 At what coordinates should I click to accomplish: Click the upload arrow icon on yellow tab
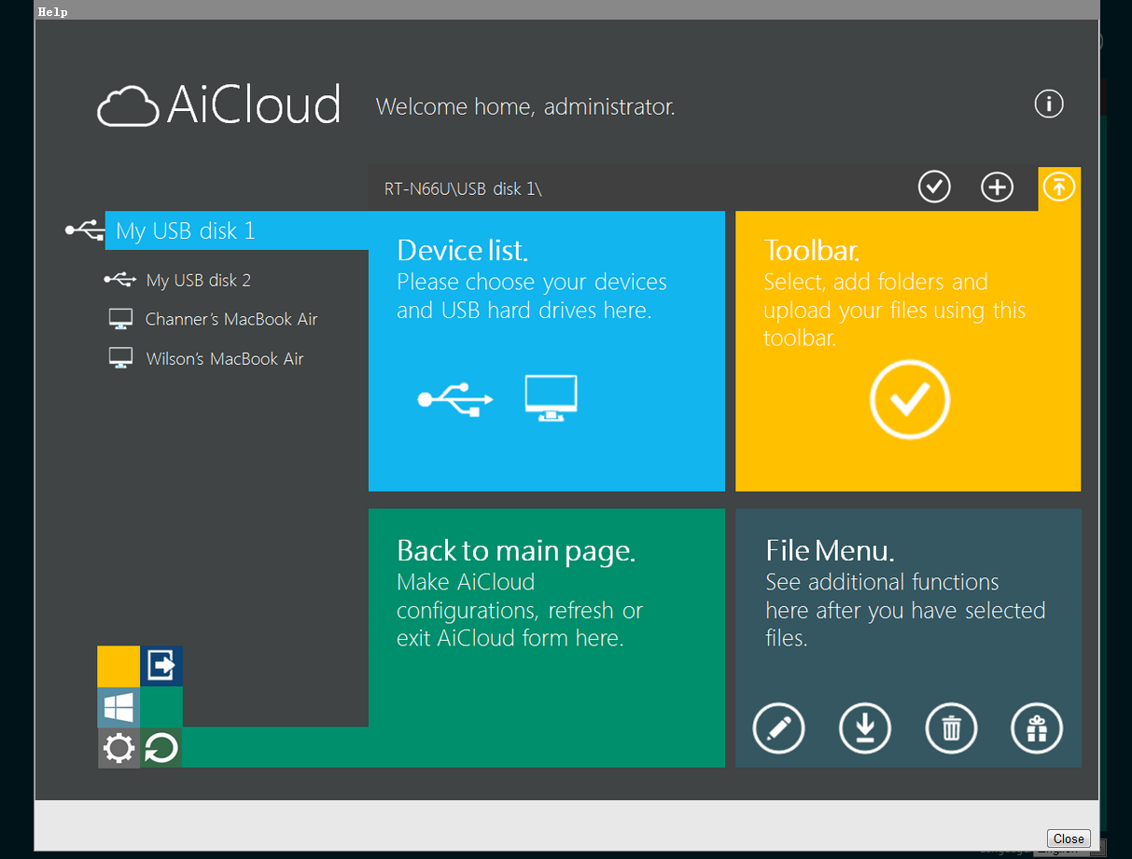point(1059,187)
